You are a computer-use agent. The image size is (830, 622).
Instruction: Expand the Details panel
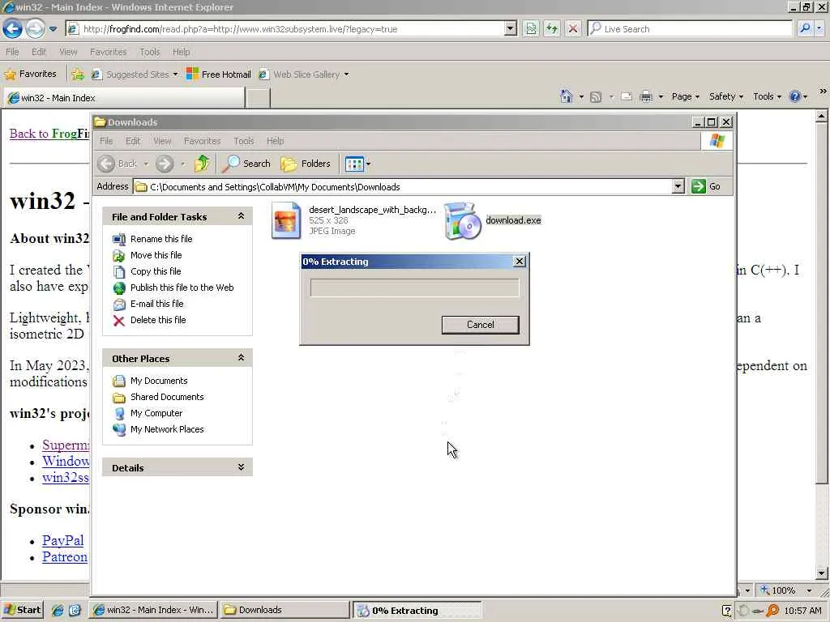point(241,467)
